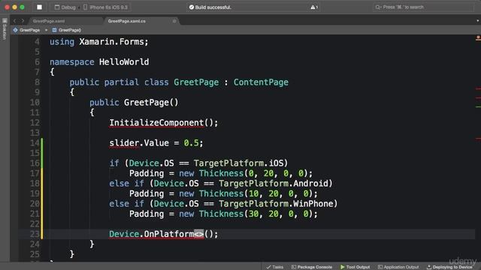
Task: Open the Package Console pad
Action: click(x=312, y=267)
